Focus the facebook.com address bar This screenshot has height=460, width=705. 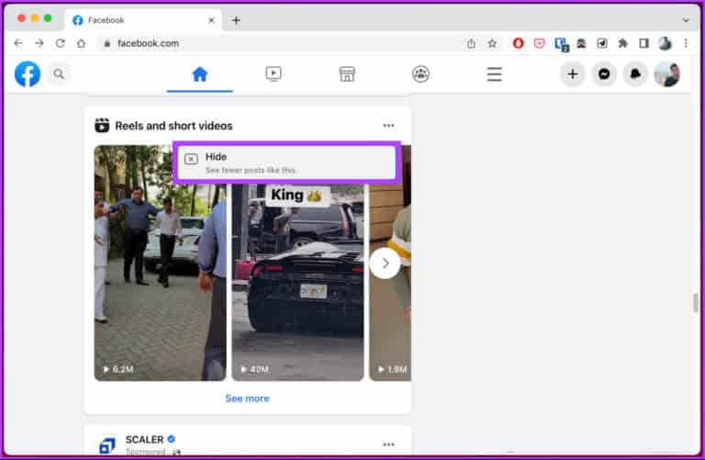279,43
